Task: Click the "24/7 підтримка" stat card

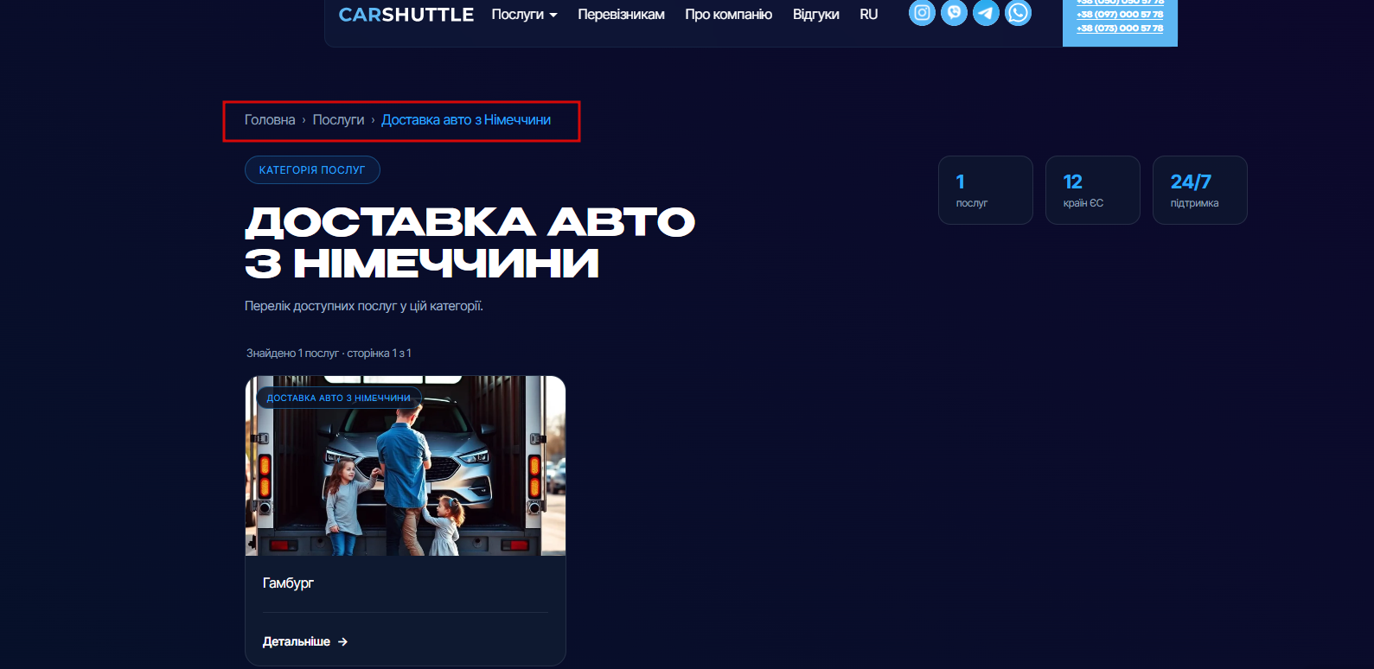Action: [x=1200, y=190]
